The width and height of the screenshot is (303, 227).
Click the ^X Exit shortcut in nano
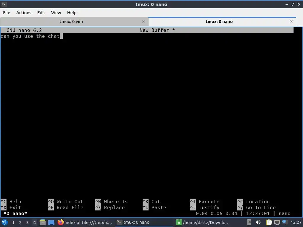tap(11, 208)
